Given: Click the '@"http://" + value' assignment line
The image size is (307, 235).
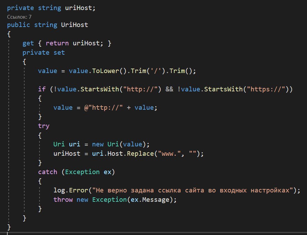Looking at the screenshot, I should pyautogui.click(x=105, y=108).
